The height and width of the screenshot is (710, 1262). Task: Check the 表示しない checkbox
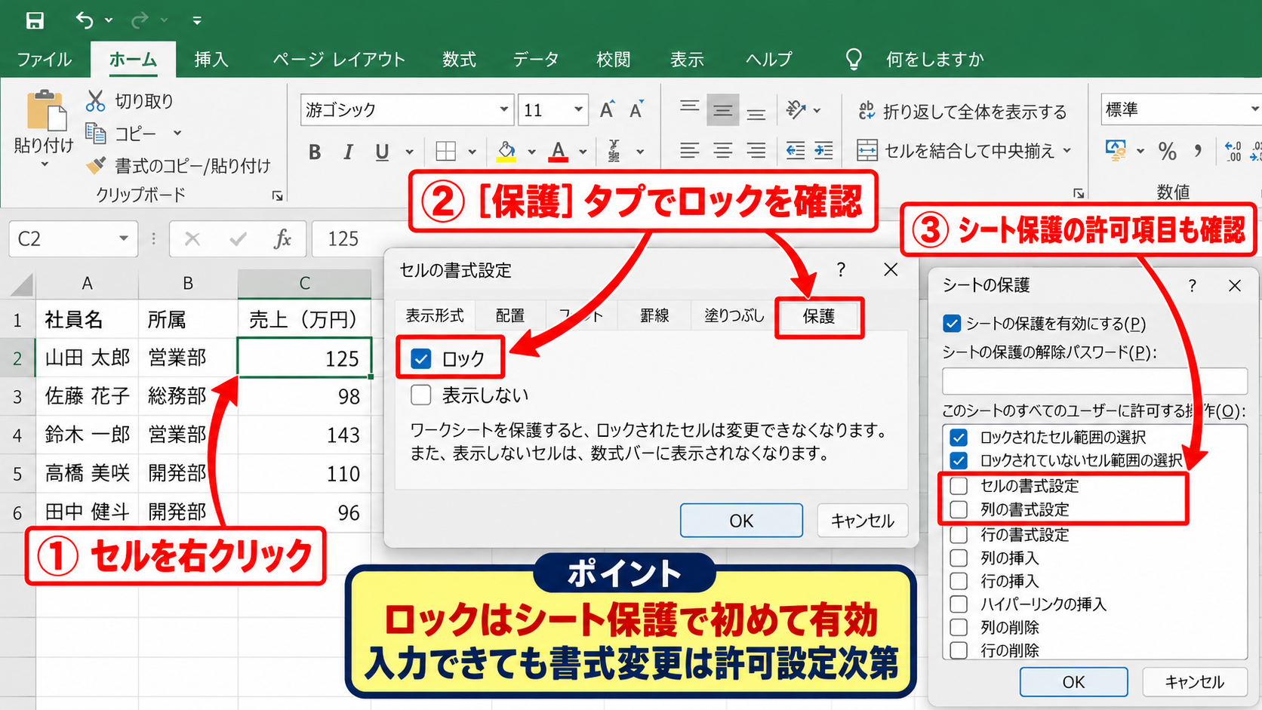pyautogui.click(x=420, y=395)
